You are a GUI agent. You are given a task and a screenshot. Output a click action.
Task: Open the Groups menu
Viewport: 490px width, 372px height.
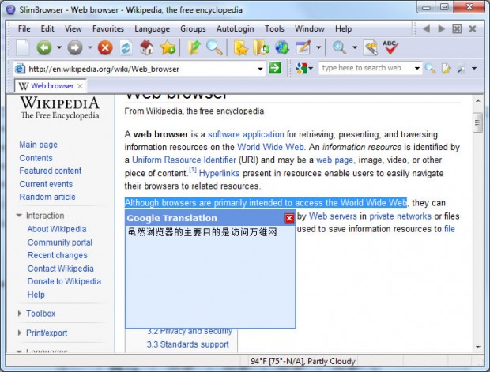(x=193, y=28)
